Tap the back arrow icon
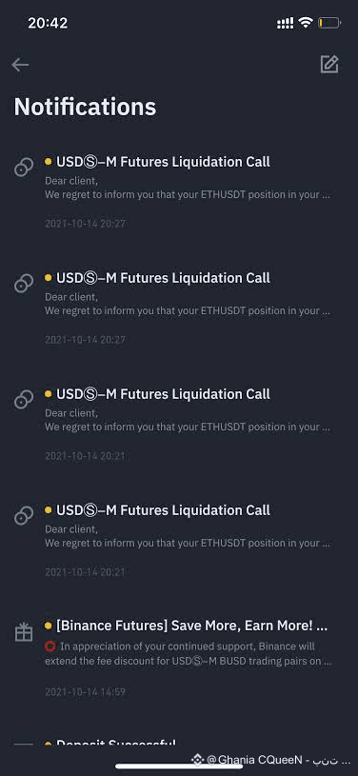Viewport: 358px width, 776px height. 20,65
